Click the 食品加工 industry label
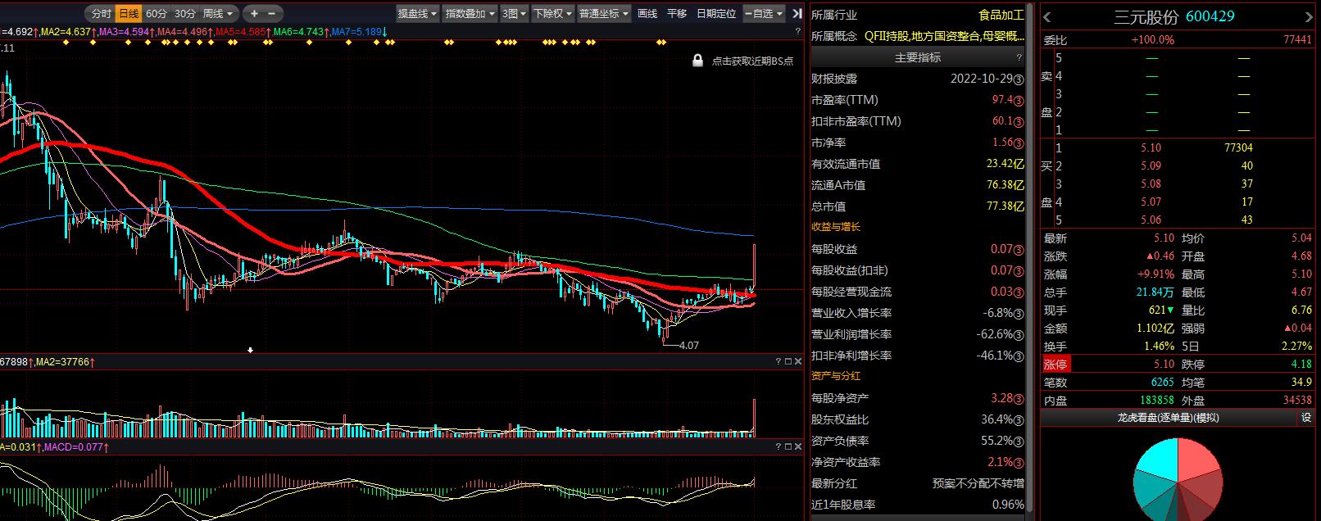The height and width of the screenshot is (521, 1321). 1001,15
